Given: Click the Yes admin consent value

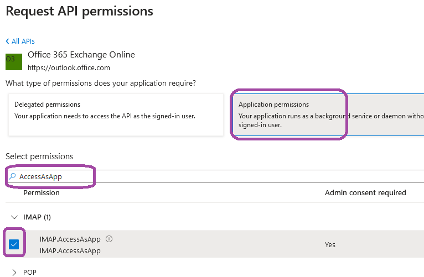Looking at the screenshot, I should tap(330, 244).
